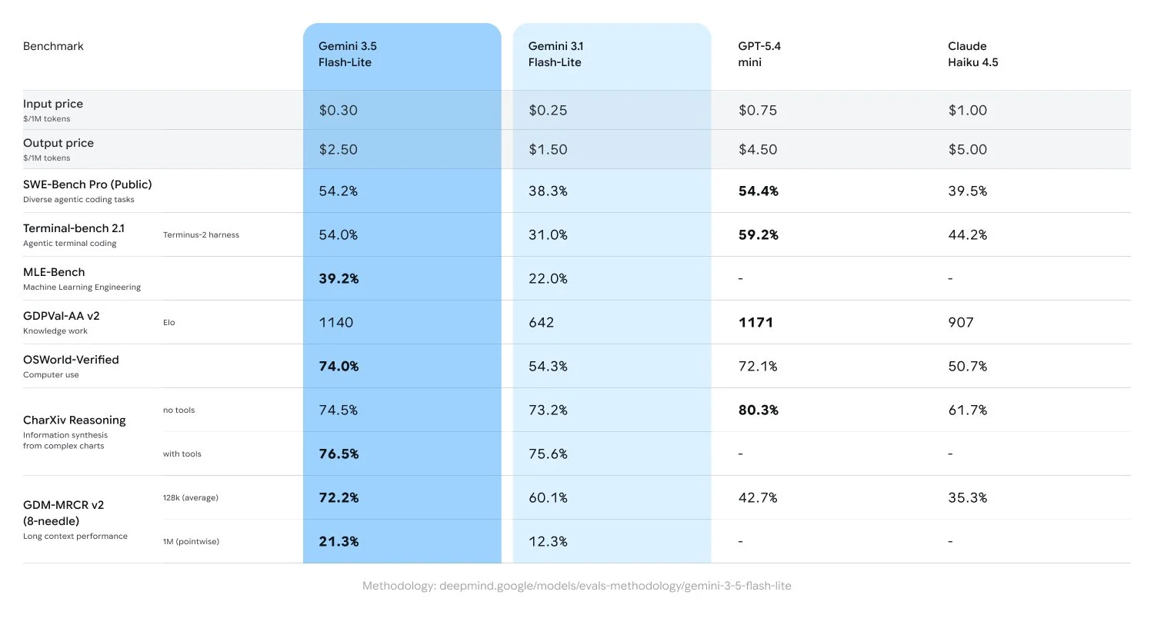Click the Gemini 3.1 Flash-Lite column header
Viewport: 1154px width, 618px height.
point(555,55)
